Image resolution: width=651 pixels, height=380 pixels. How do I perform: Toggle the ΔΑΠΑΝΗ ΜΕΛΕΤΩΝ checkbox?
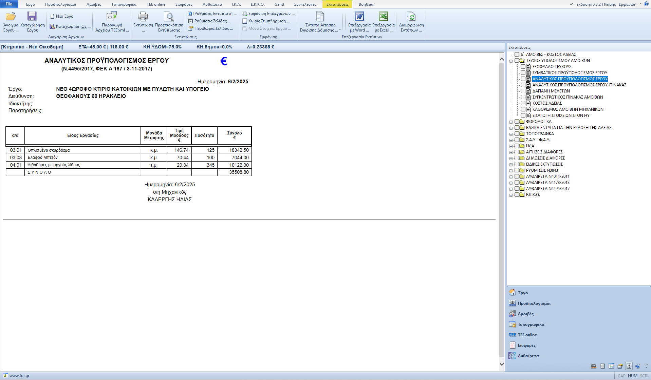pos(523,91)
